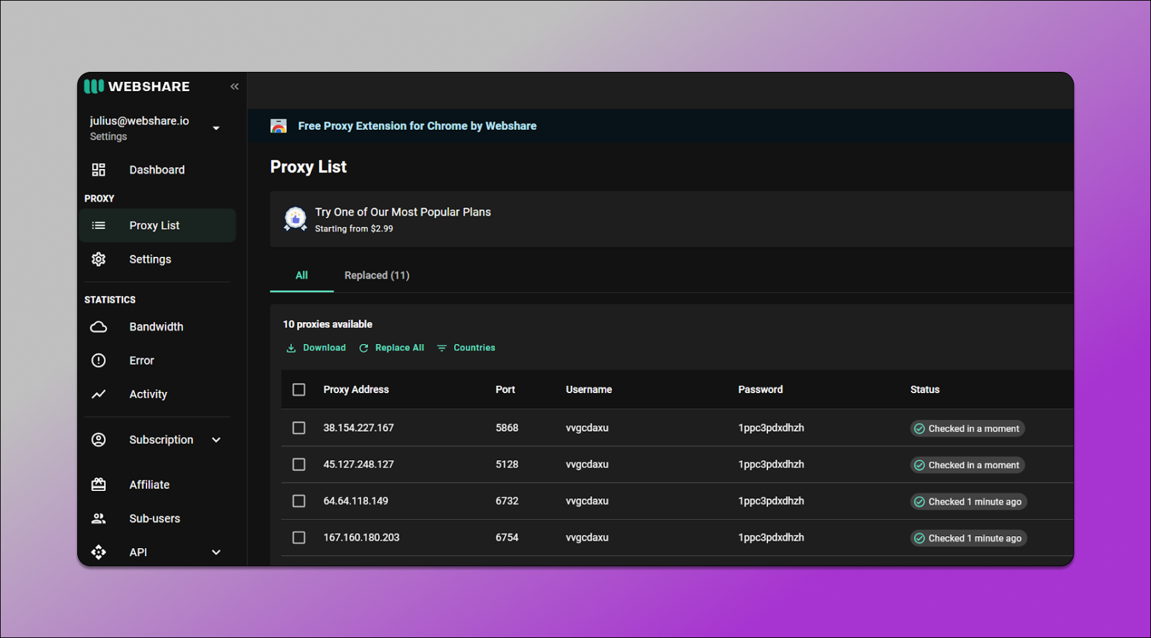Click the Settings gear icon
This screenshot has width=1151, height=638.
point(99,259)
